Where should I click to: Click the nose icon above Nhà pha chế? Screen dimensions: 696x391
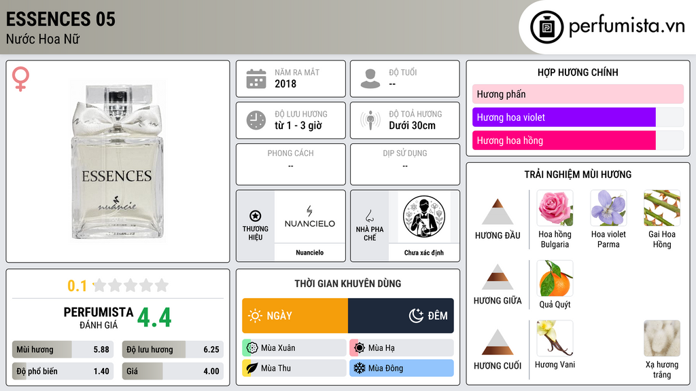coord(369,216)
